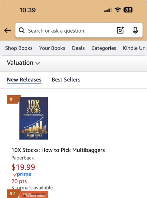Tap the Wi-Fi status icon
147x198 pixels.
point(118,10)
